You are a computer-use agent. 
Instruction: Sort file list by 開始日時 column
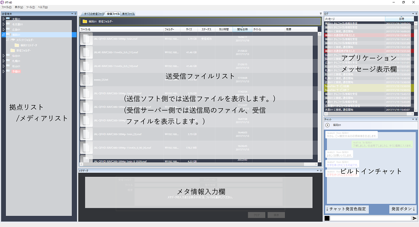point(242,29)
